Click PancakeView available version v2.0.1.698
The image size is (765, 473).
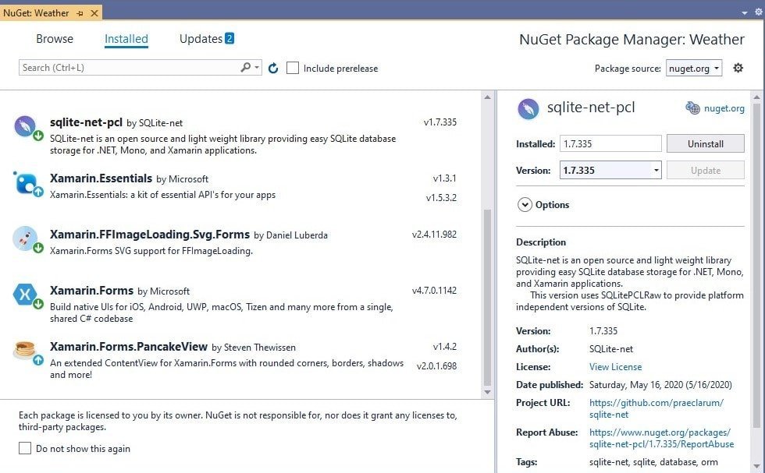point(436,365)
